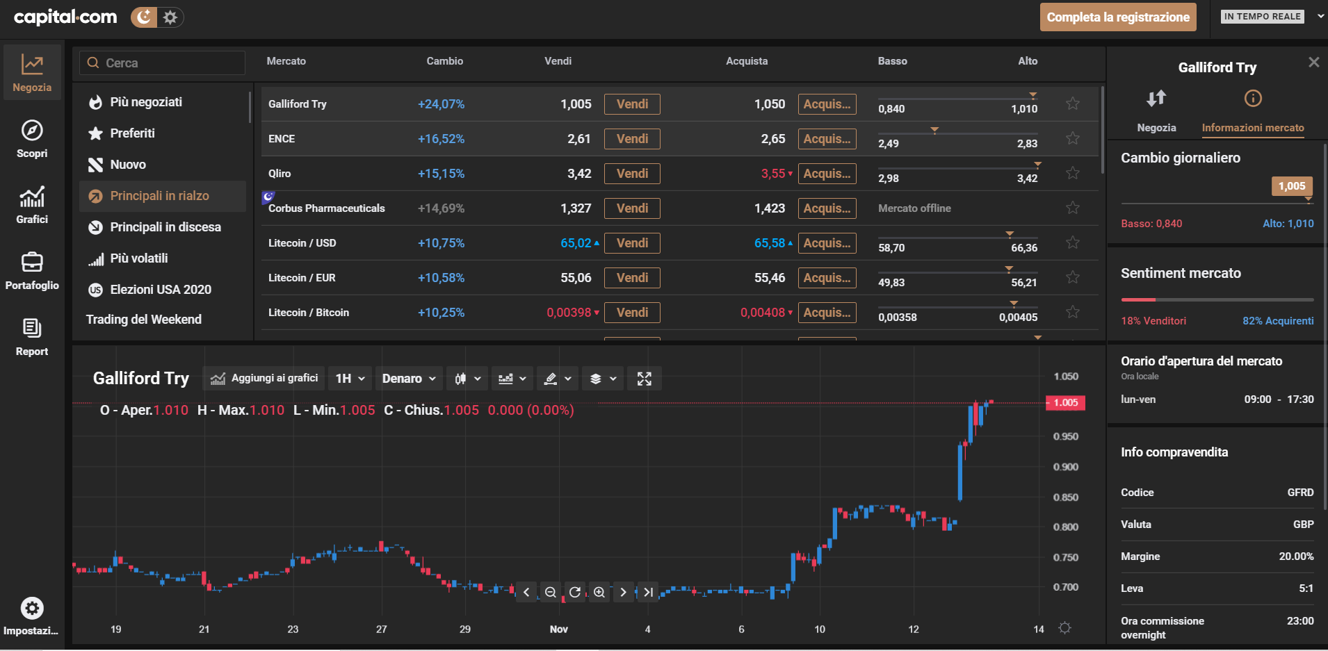
Task: Open the Negozia trading section
Action: tap(32, 73)
